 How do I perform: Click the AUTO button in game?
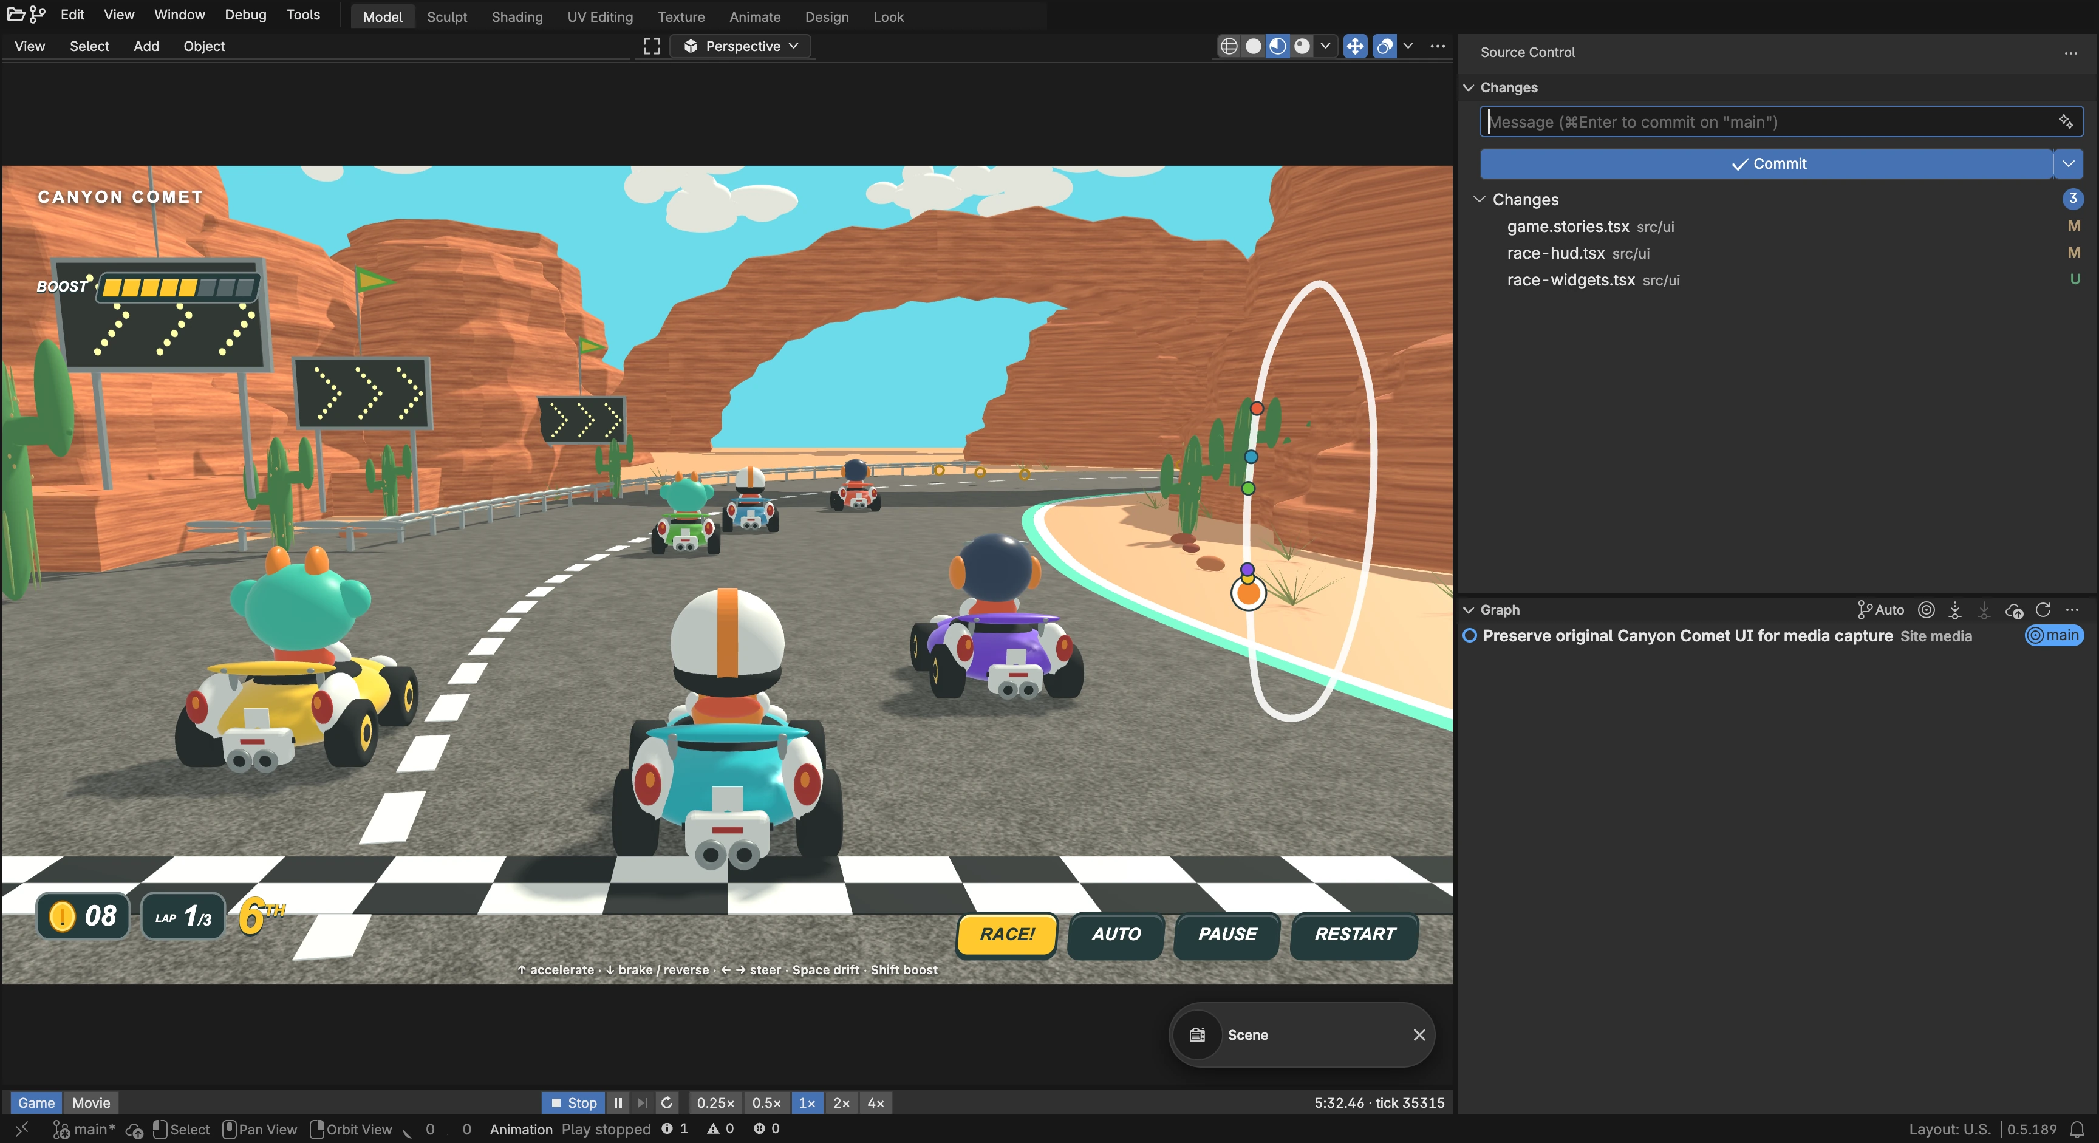tap(1116, 935)
